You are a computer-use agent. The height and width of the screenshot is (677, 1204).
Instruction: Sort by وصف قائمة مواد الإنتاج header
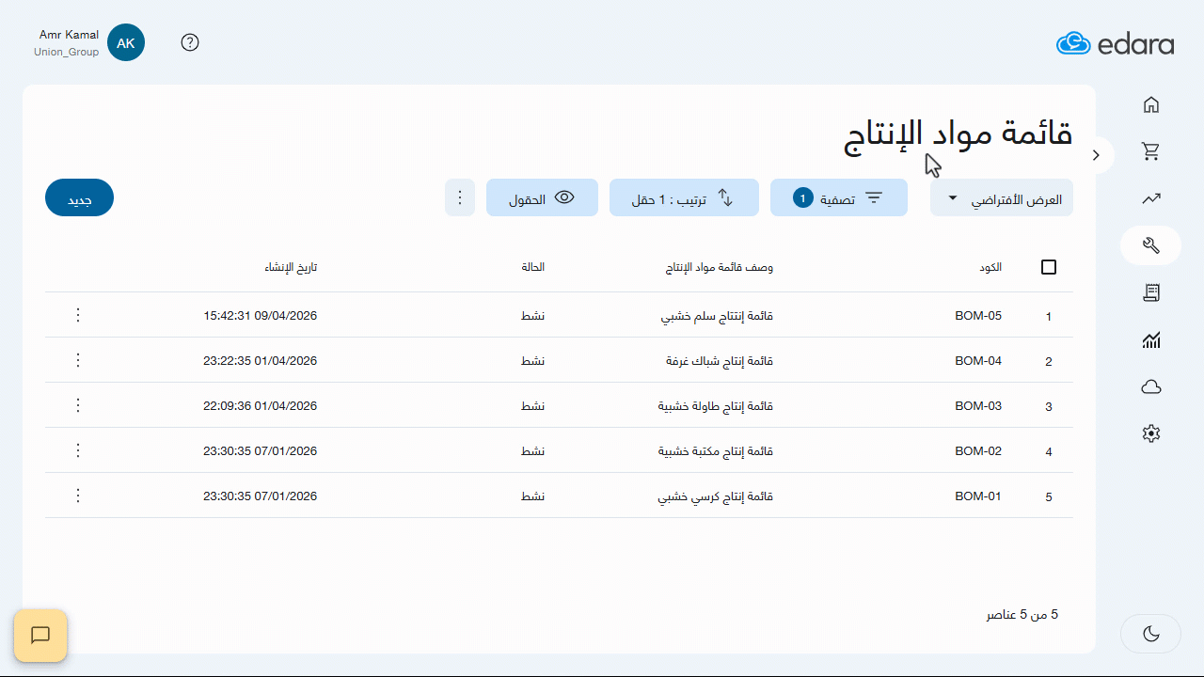[x=720, y=267]
